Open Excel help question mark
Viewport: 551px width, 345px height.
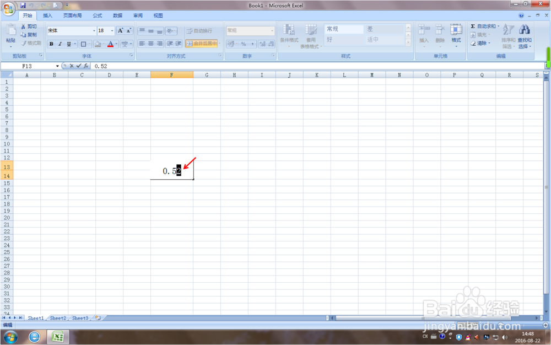(521, 15)
